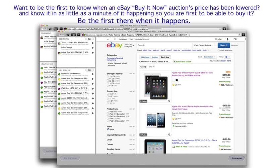Enable the Include description checkbox
The height and width of the screenshot is (168, 268).
[x=218, y=50]
